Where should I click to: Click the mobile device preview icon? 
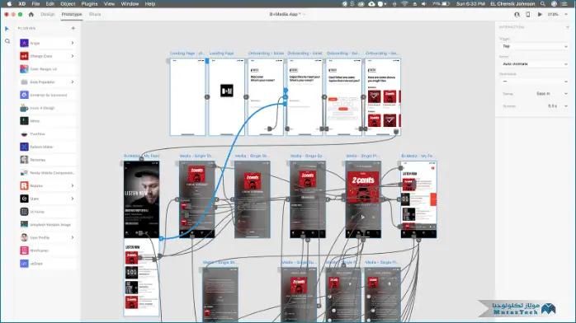coord(528,14)
